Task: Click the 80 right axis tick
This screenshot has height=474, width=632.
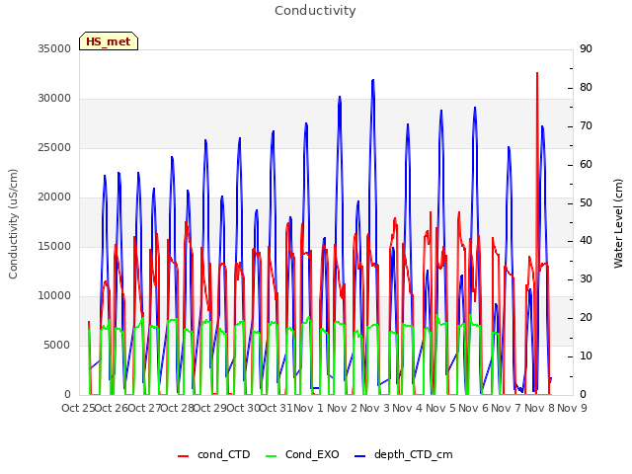Action: (x=586, y=88)
